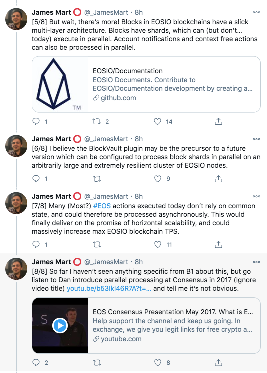
Task: Open more options on the [5/8] tweet
Action: click(256, 12)
